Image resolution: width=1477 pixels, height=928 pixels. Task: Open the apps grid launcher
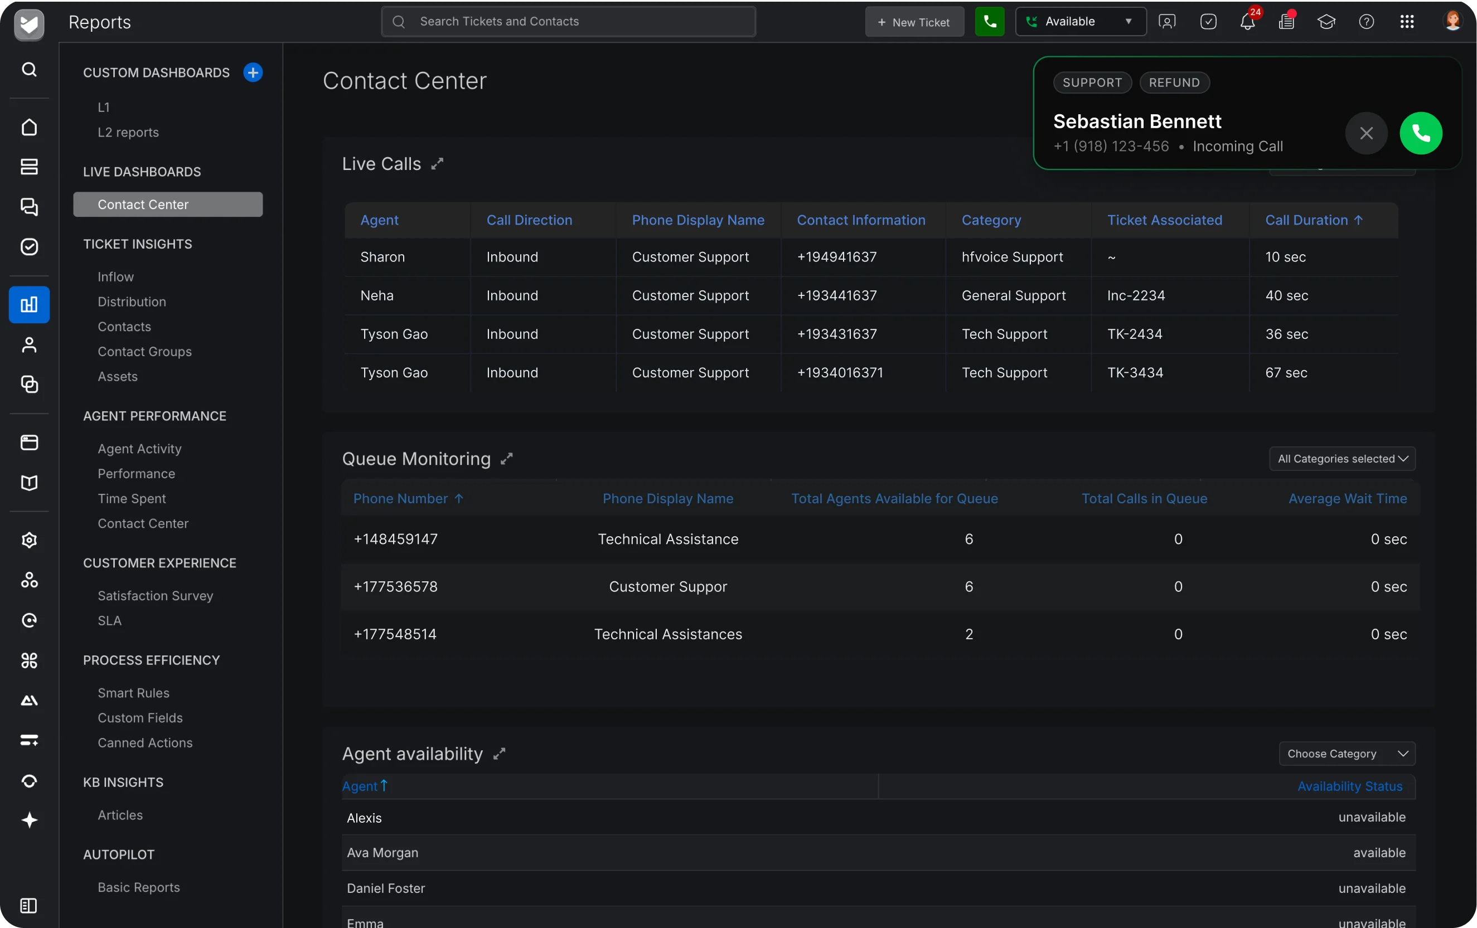pyautogui.click(x=1407, y=21)
